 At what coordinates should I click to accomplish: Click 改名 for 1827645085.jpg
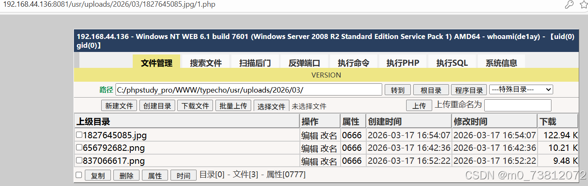(x=329, y=135)
